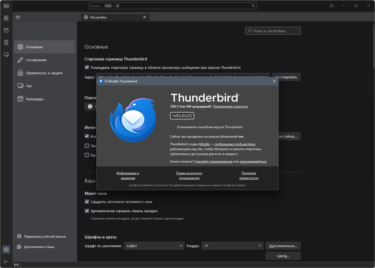Click Установлена последняя версия Thunderbird status
The image size is (375, 268).
tap(209, 127)
